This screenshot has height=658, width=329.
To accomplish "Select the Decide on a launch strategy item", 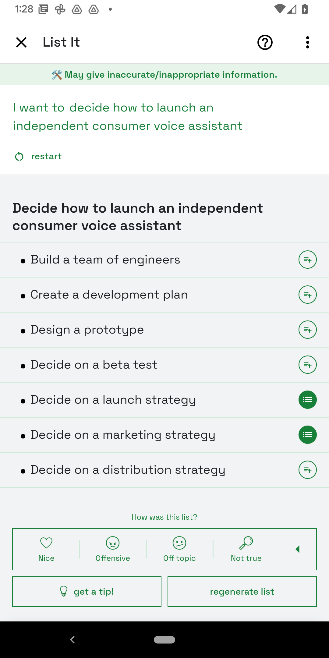I will 113,400.
